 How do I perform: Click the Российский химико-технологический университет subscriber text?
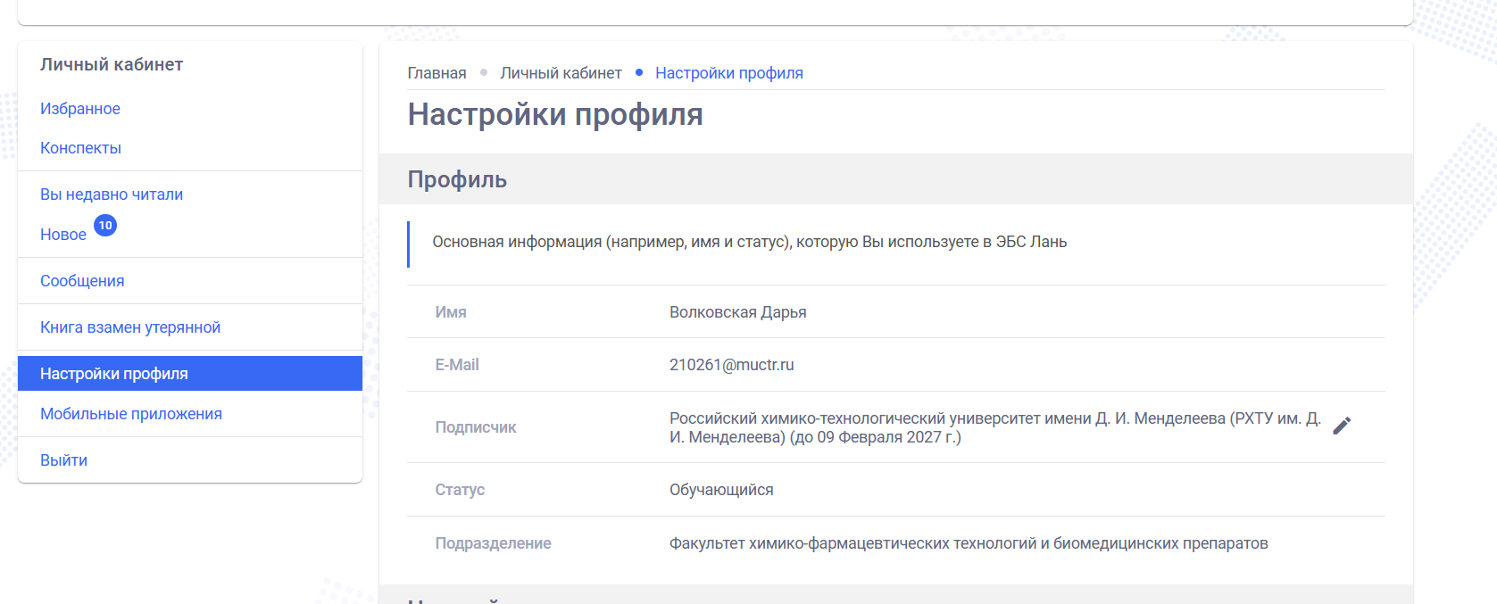(x=995, y=427)
